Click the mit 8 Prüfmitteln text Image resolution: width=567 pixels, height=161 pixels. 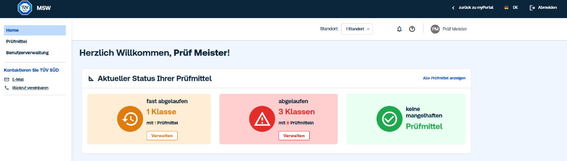296,123
